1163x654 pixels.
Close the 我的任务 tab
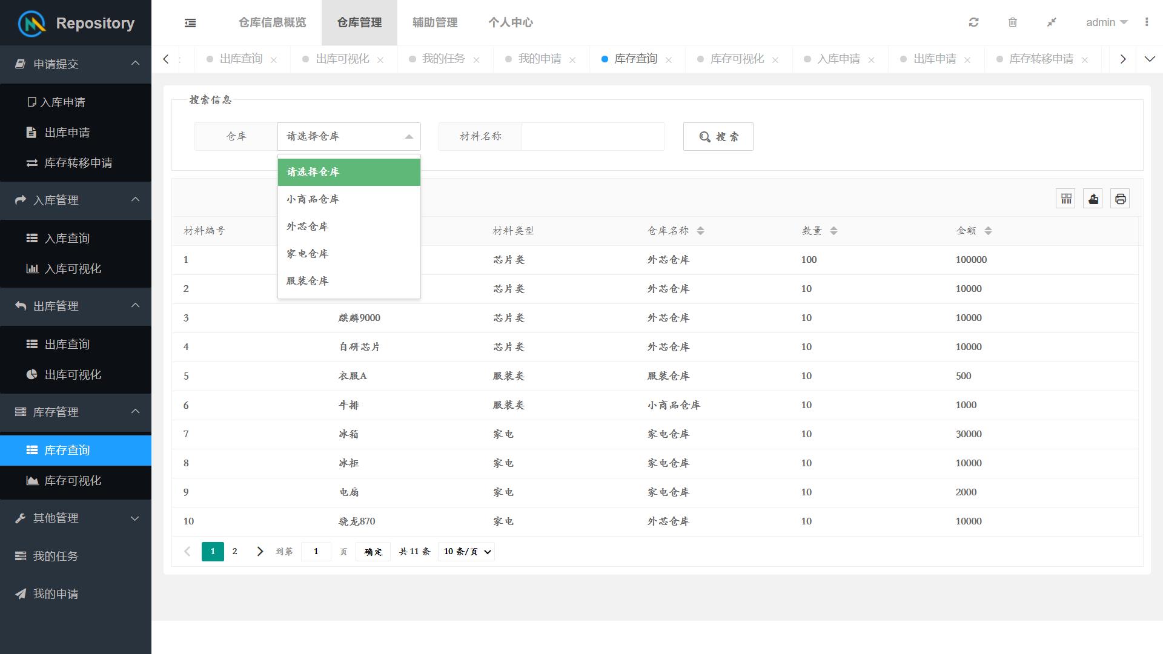477,60
